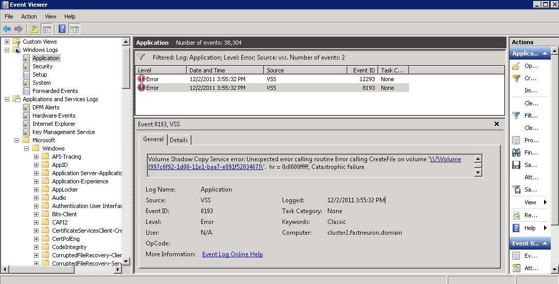This screenshot has width=559, height=284.
Task: Click the Filter Current Log 'Filt...' action icon
Action: pyautogui.click(x=516, y=116)
